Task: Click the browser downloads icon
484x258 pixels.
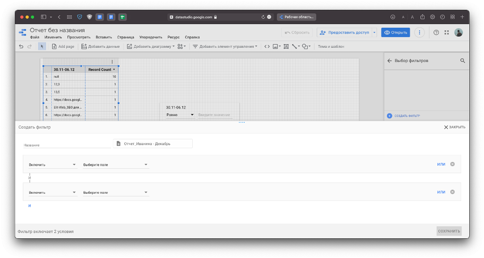Action: [x=393, y=17]
